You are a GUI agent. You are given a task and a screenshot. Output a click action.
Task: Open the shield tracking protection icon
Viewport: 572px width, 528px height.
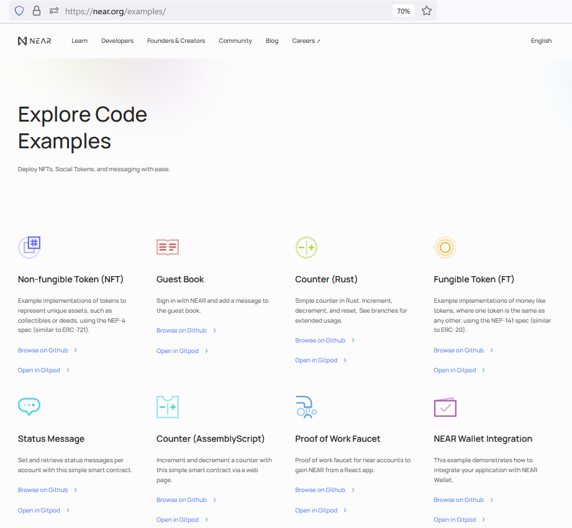[x=19, y=11]
